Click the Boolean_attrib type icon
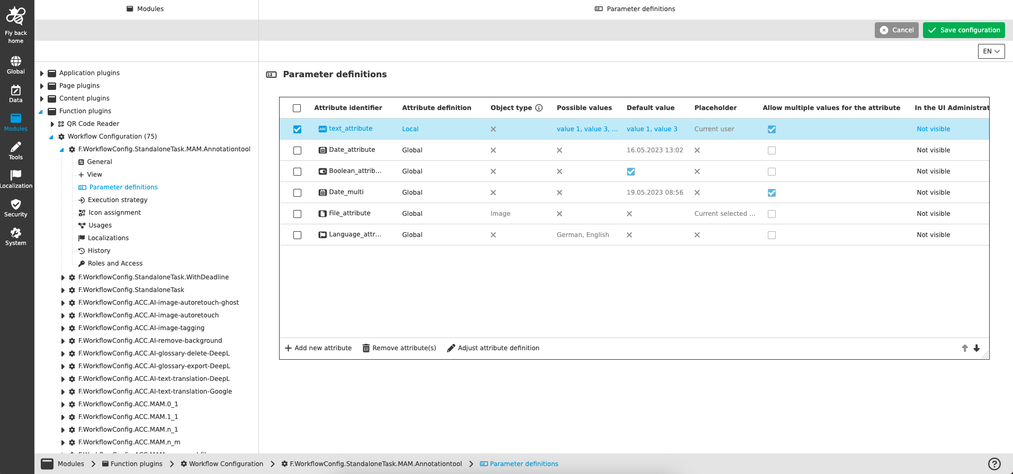Viewport: 1013px width, 474px height. (x=322, y=171)
